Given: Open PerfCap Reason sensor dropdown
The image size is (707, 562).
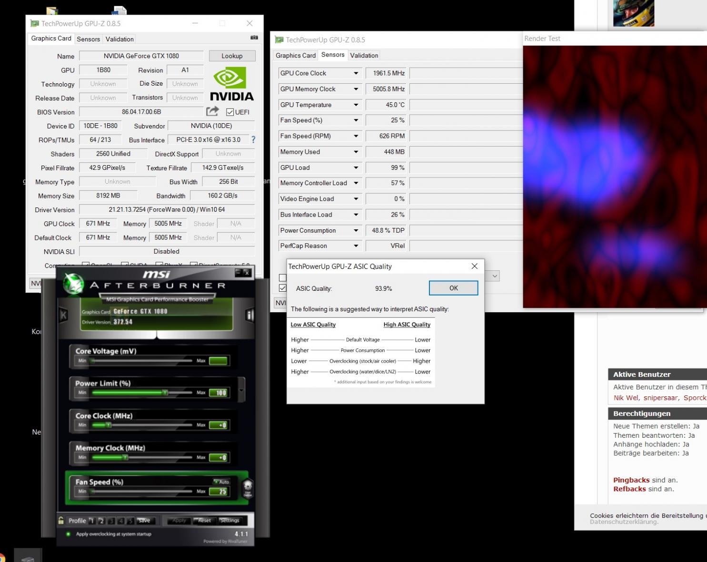Looking at the screenshot, I should (356, 246).
